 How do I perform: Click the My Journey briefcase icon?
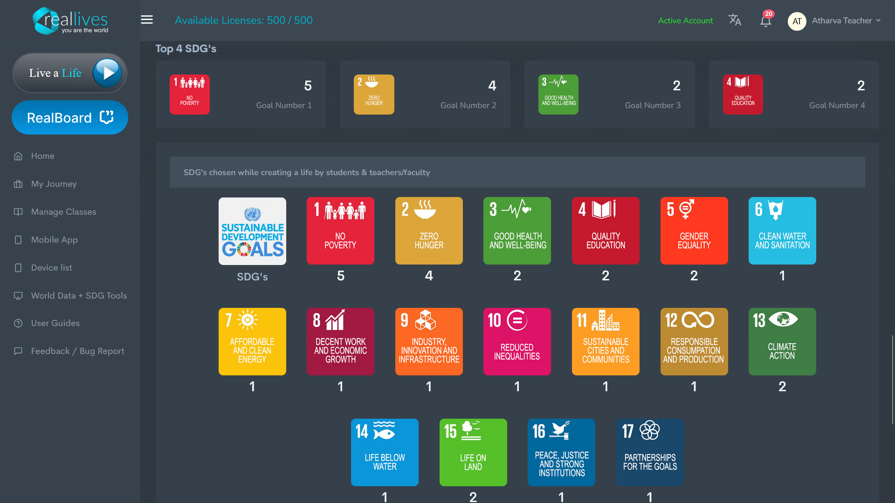pos(18,184)
